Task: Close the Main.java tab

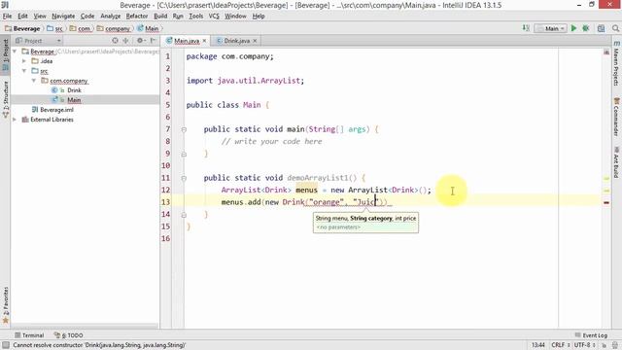Action: coord(204,41)
